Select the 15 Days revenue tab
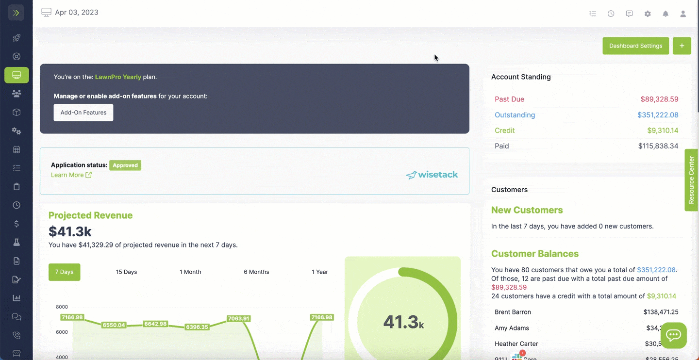Screen dimensions: 699x360 (x=126, y=272)
